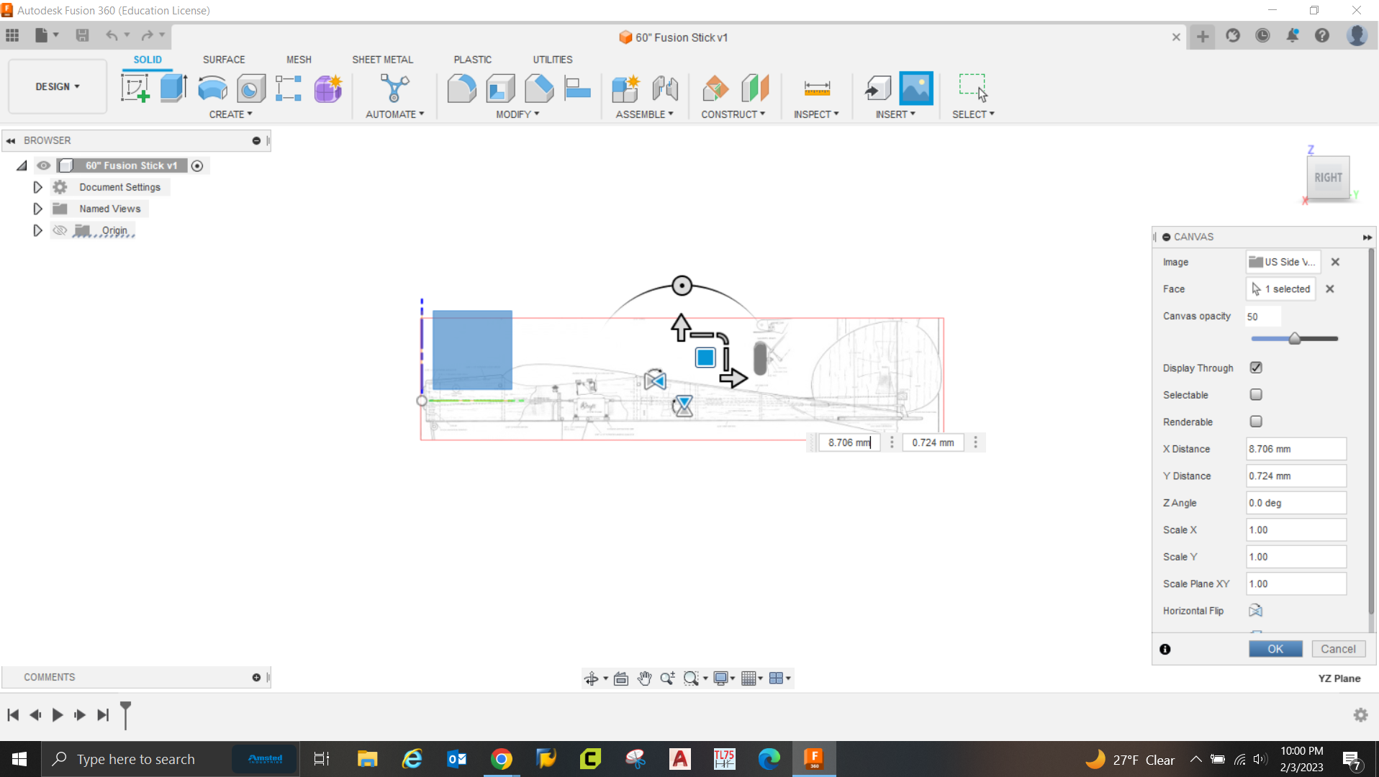Select the New Component tool
This screenshot has height=777, width=1379.
pyautogui.click(x=625, y=87)
